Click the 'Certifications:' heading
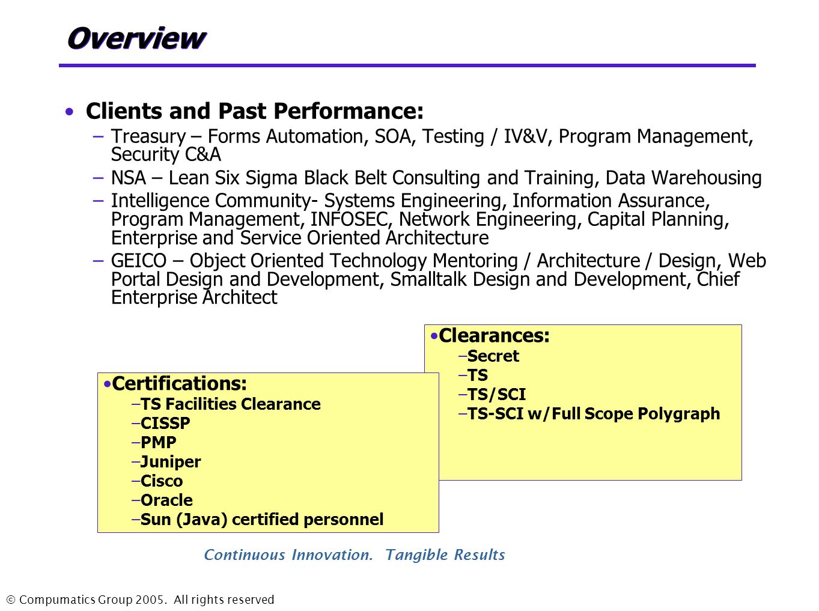 pyautogui.click(x=179, y=383)
